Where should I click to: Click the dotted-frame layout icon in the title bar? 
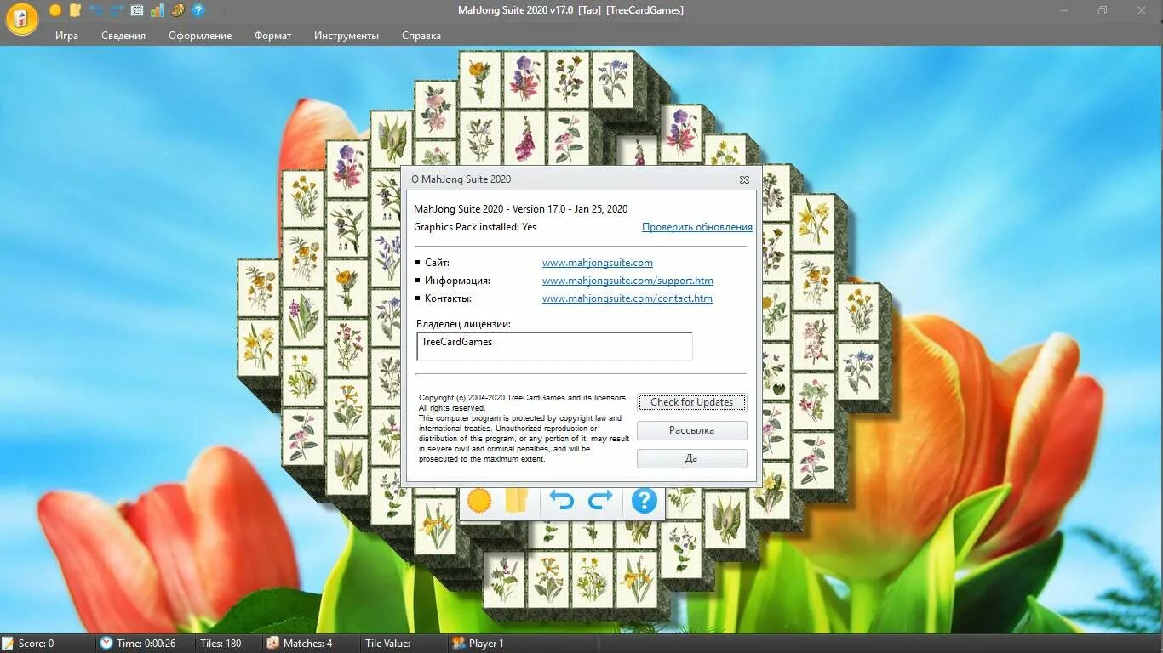click(x=137, y=10)
